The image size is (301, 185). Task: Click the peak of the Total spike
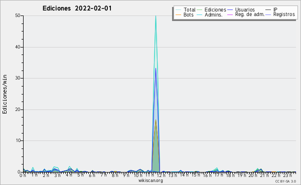point(156,16)
